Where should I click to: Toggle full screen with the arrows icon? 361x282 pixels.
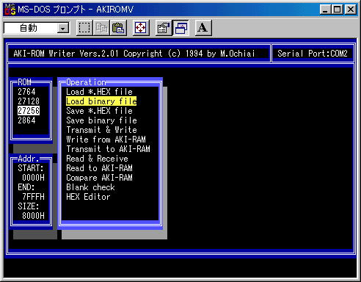(141, 28)
